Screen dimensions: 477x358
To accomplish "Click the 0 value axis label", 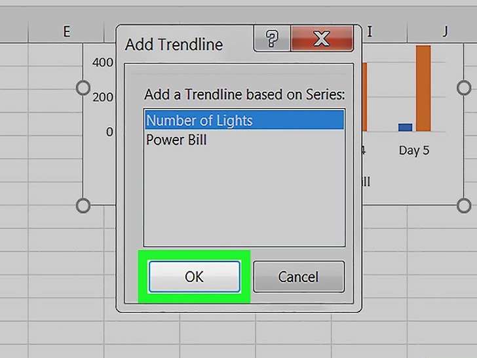I will [x=109, y=132].
